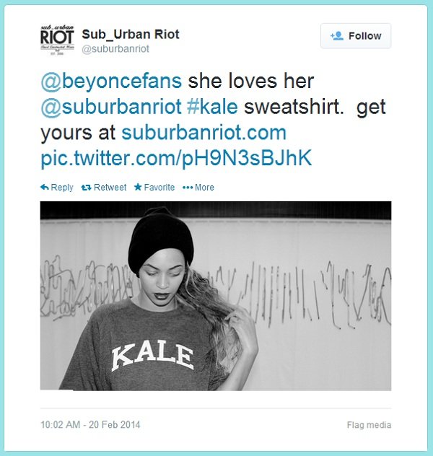This screenshot has width=433, height=456.
Task: Open the attached KALE sweatshirt photo
Action: (x=216, y=296)
